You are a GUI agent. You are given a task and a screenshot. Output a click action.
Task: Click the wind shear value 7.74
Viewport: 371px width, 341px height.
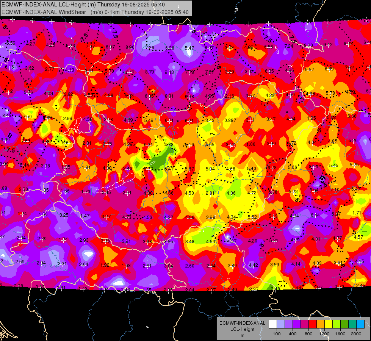point(130,72)
